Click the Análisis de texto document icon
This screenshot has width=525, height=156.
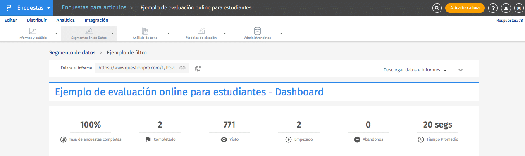(x=145, y=31)
